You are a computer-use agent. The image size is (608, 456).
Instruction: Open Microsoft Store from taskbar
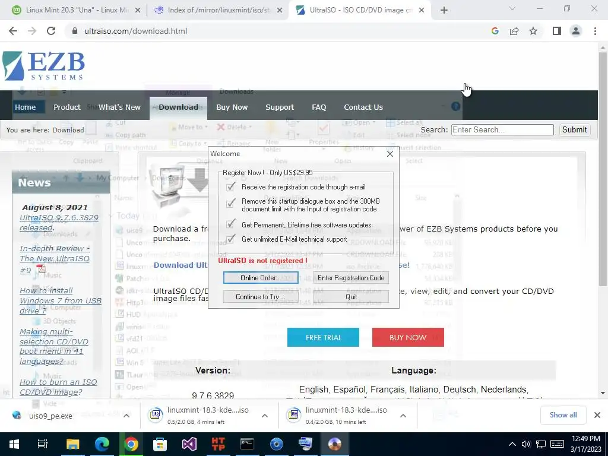tap(160, 444)
